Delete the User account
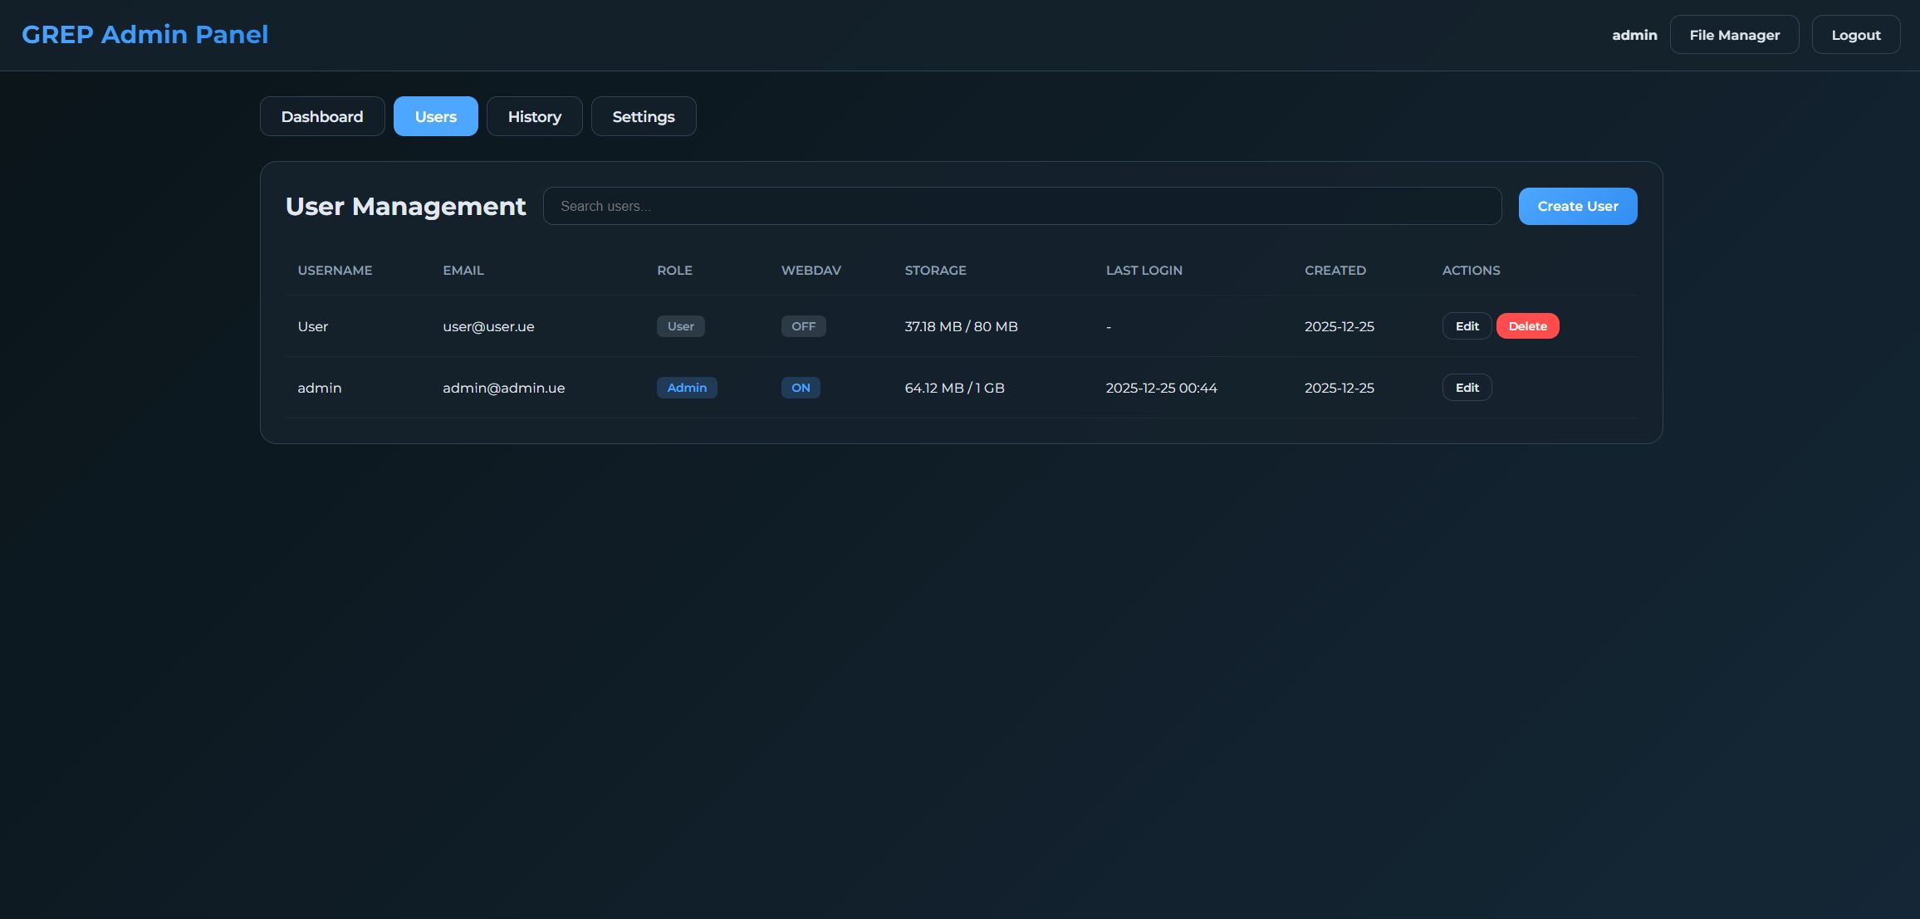Image resolution: width=1920 pixels, height=919 pixels. pos(1527,326)
